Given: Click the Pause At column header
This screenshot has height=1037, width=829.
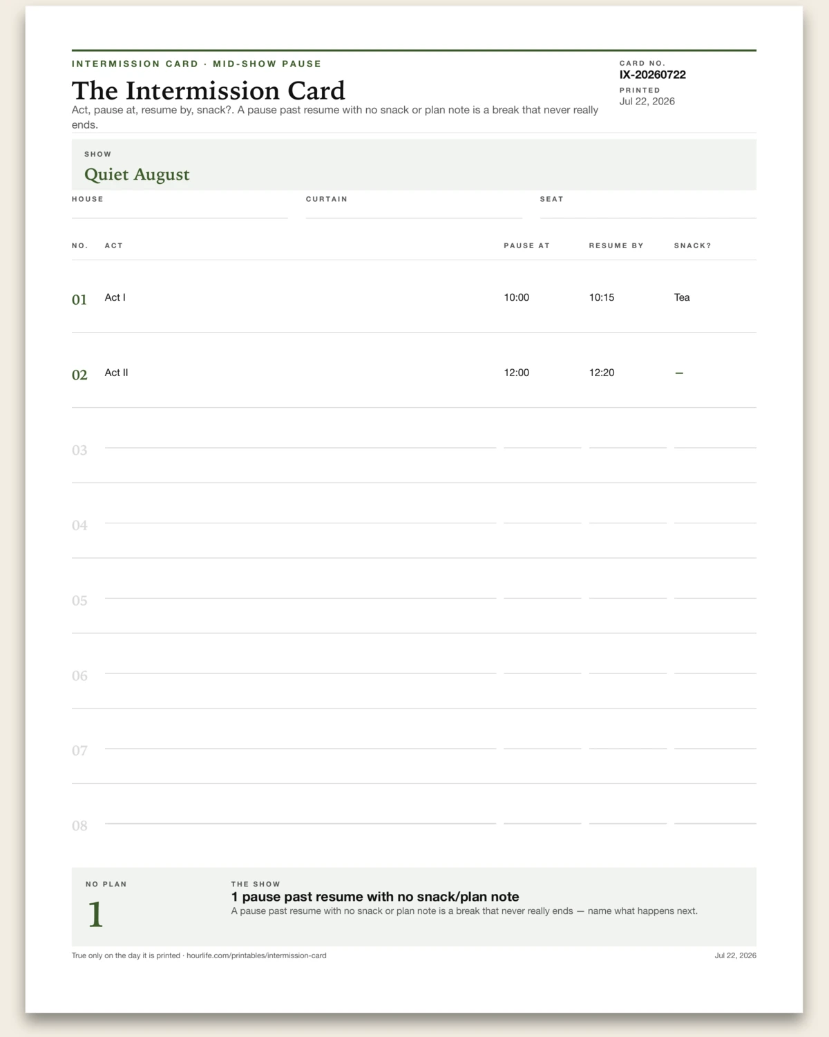Looking at the screenshot, I should point(527,245).
